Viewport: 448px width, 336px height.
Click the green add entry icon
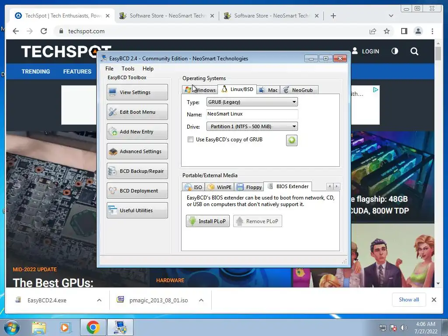(x=292, y=140)
